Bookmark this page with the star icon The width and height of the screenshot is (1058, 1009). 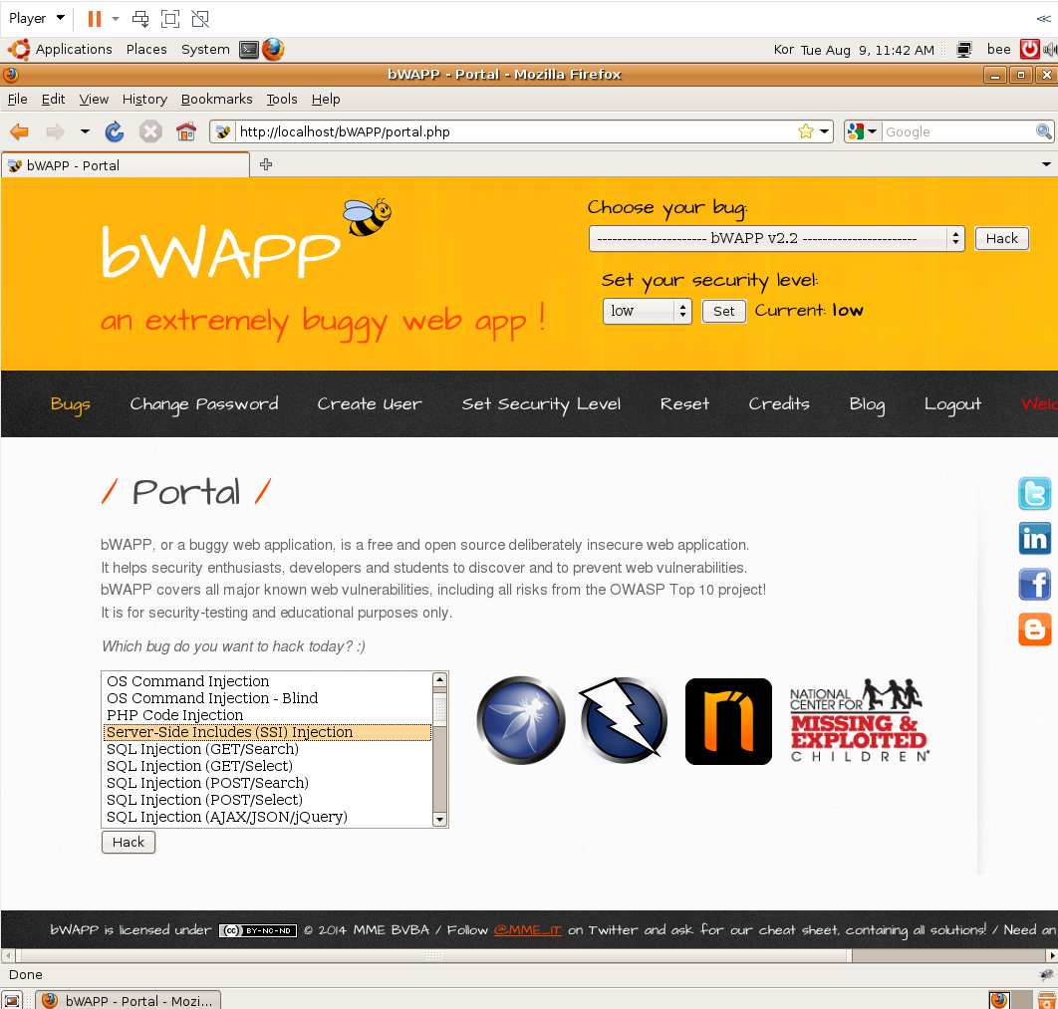(x=806, y=131)
